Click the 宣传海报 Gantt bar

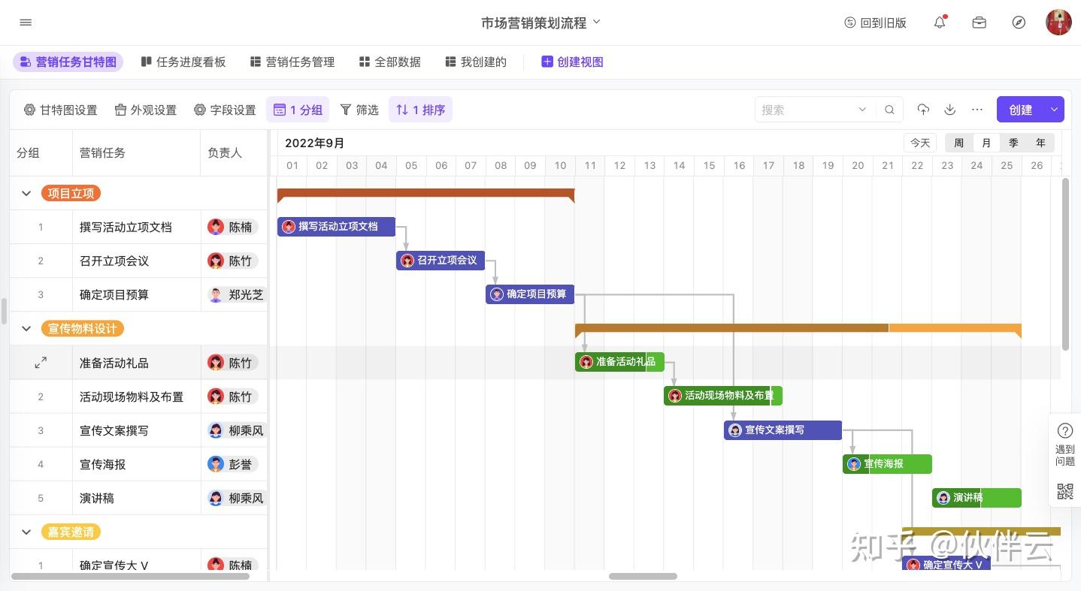tap(887, 463)
